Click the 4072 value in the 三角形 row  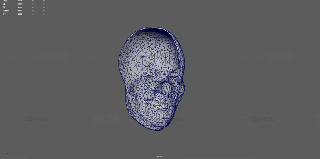(20, 11)
